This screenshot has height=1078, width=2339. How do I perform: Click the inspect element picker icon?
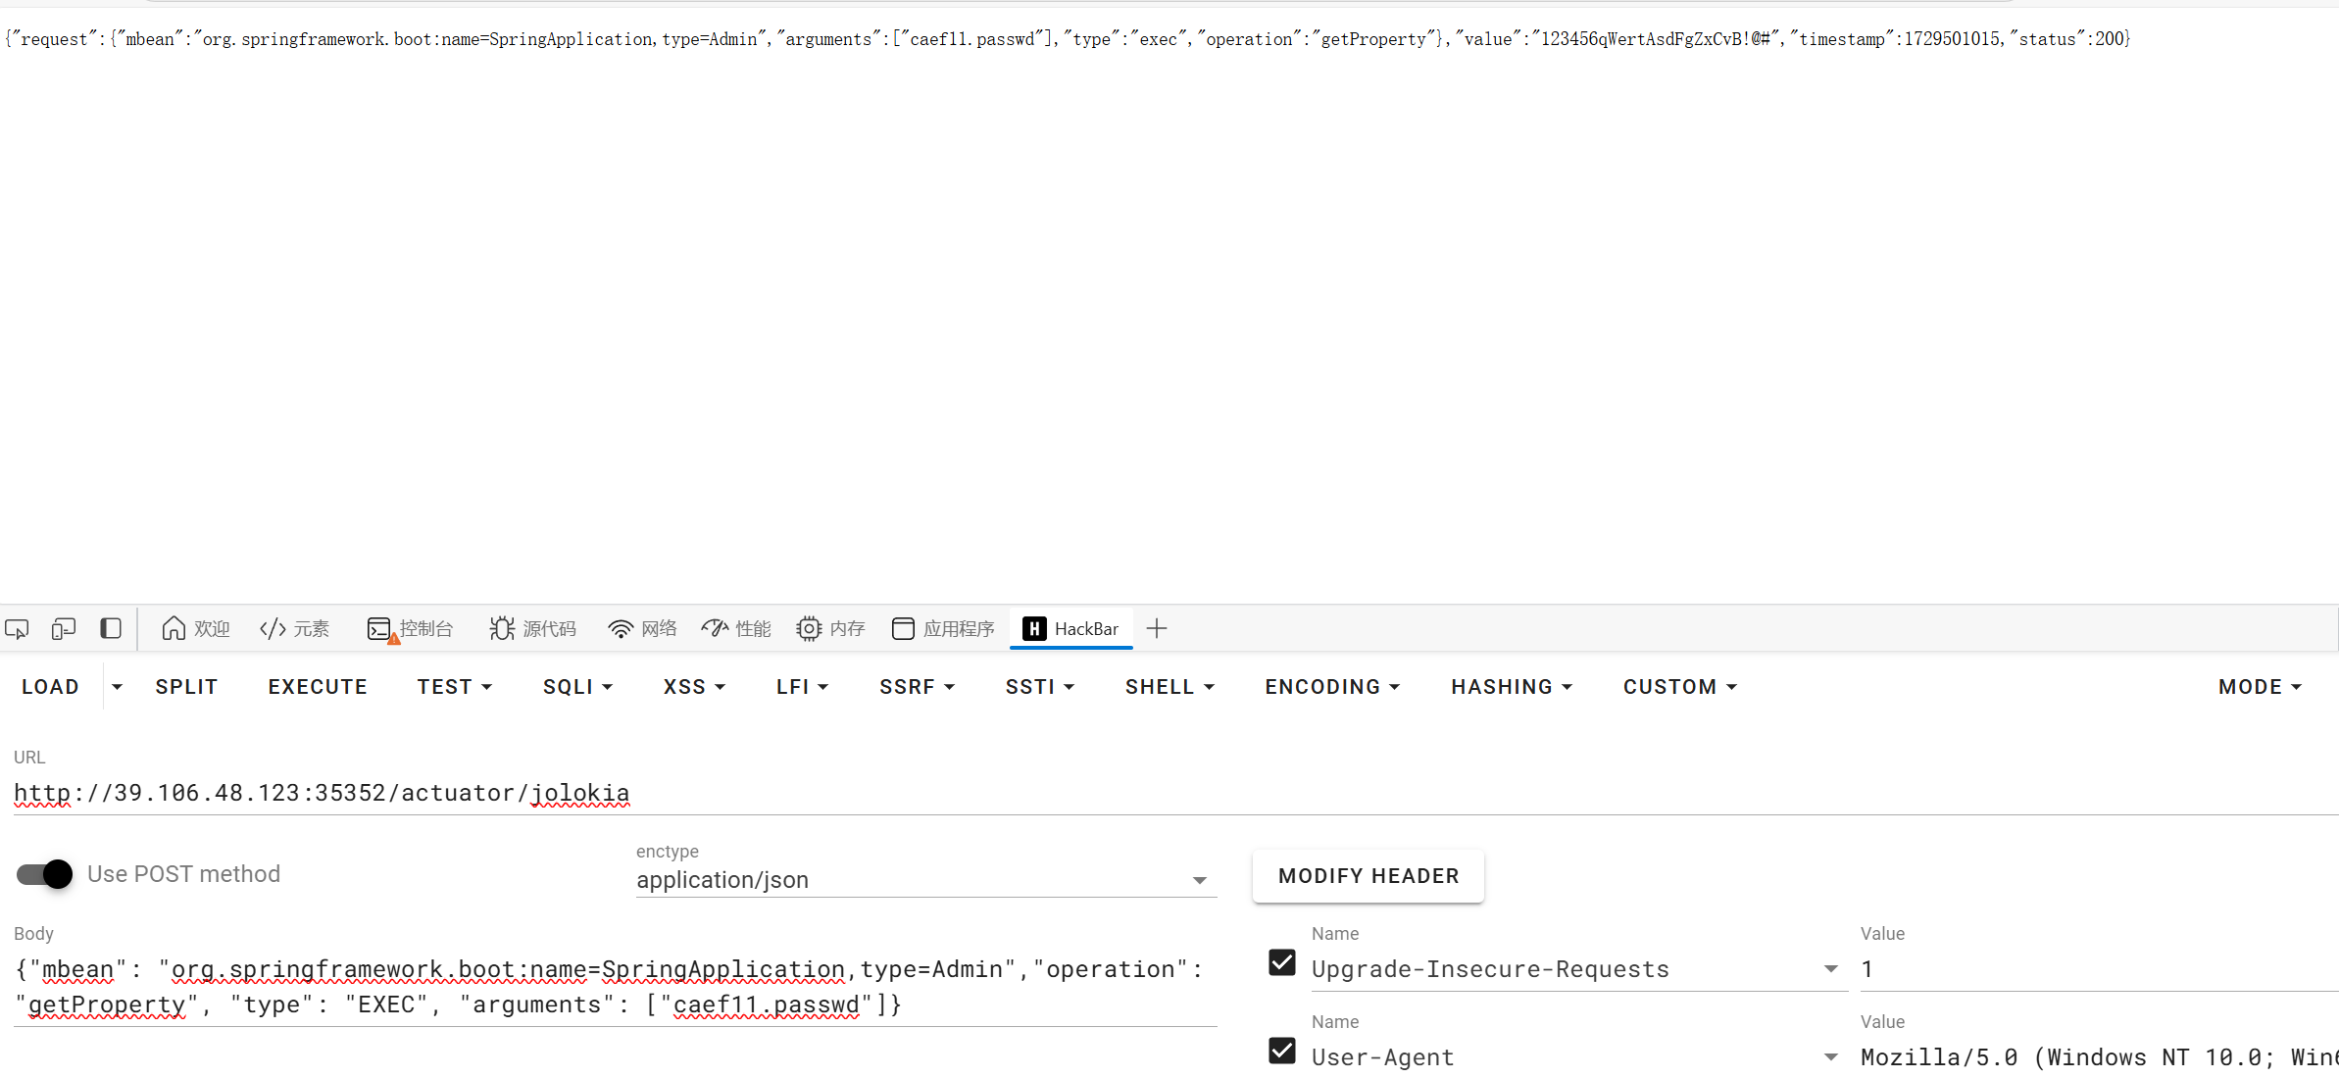(x=18, y=629)
